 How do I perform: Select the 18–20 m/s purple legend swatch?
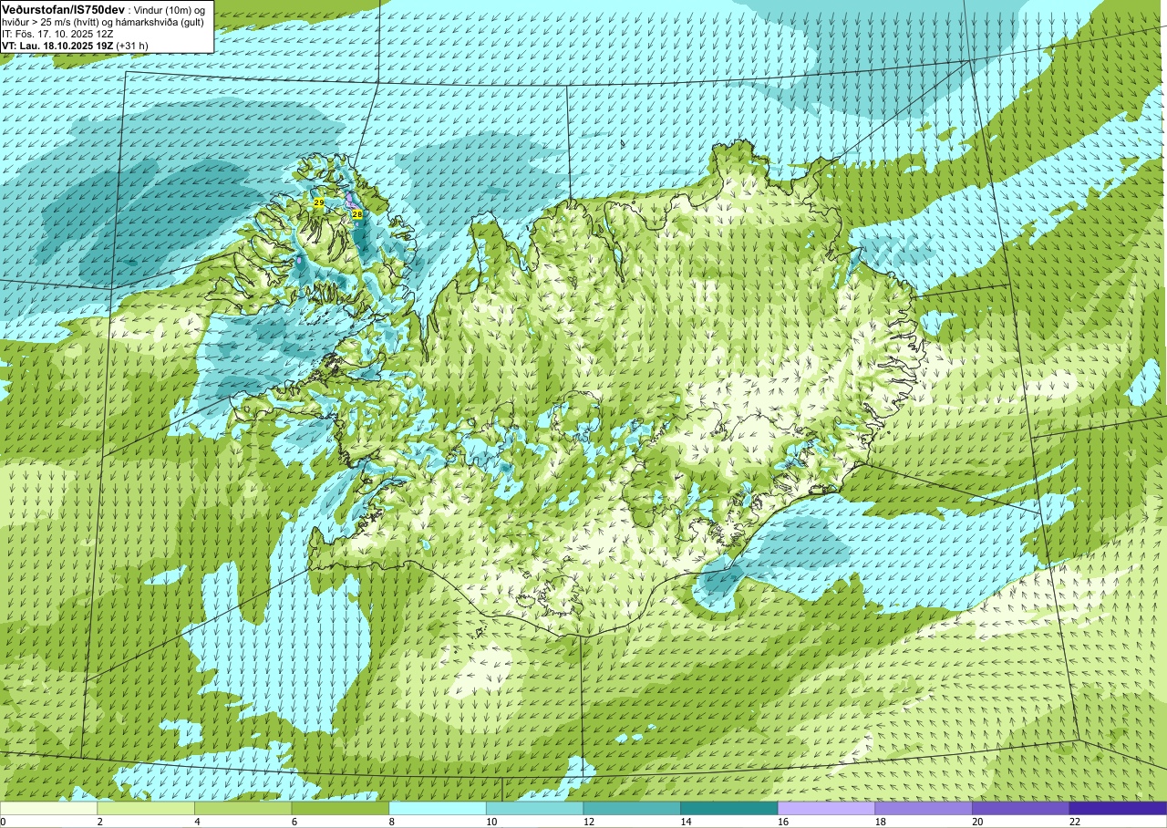pos(924,808)
